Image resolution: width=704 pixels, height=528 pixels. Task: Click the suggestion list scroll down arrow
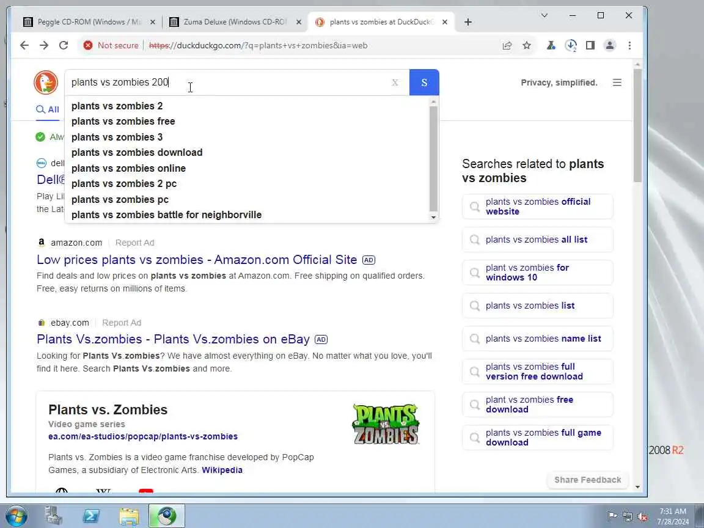pyautogui.click(x=433, y=218)
